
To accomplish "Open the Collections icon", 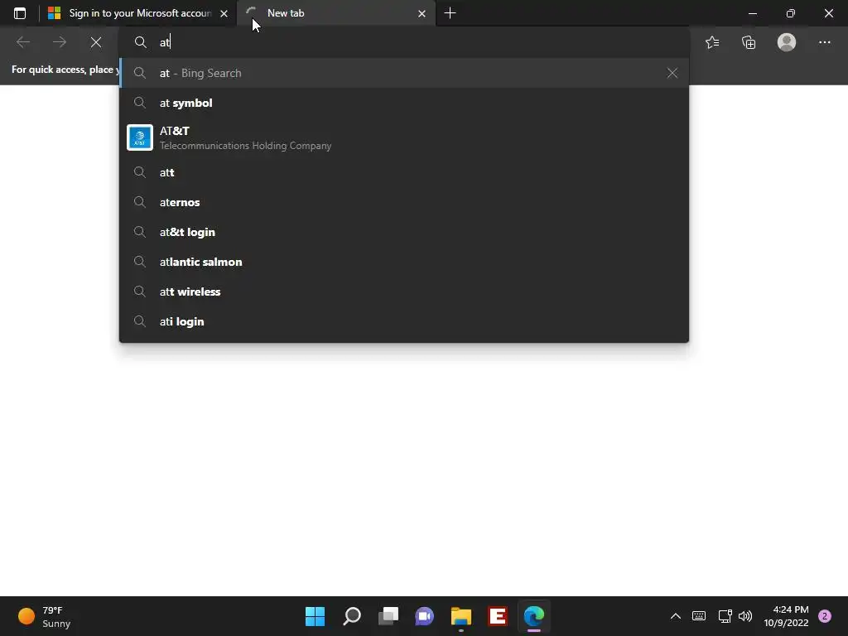I will tap(749, 42).
